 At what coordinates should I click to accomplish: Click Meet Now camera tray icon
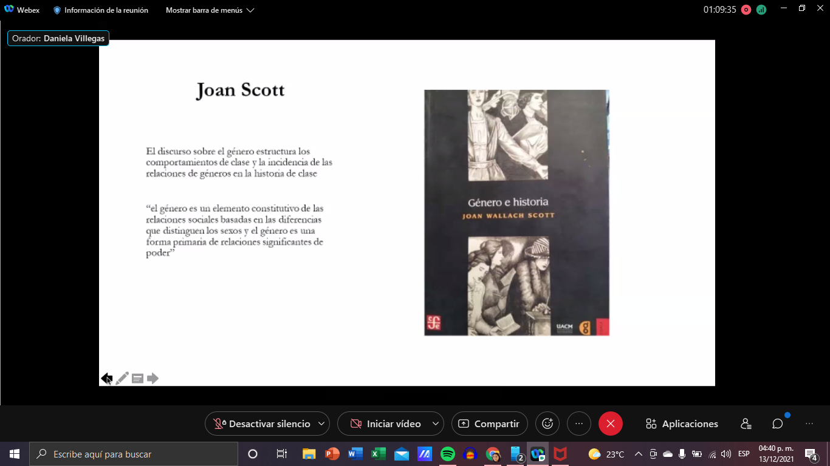pyautogui.click(x=653, y=454)
